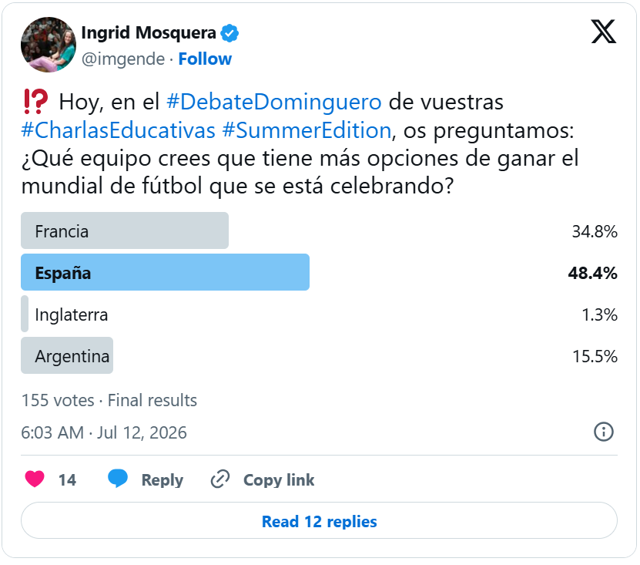Open the tweet info circle icon
Image resolution: width=640 pixels, height=565 pixels.
pos(604,432)
